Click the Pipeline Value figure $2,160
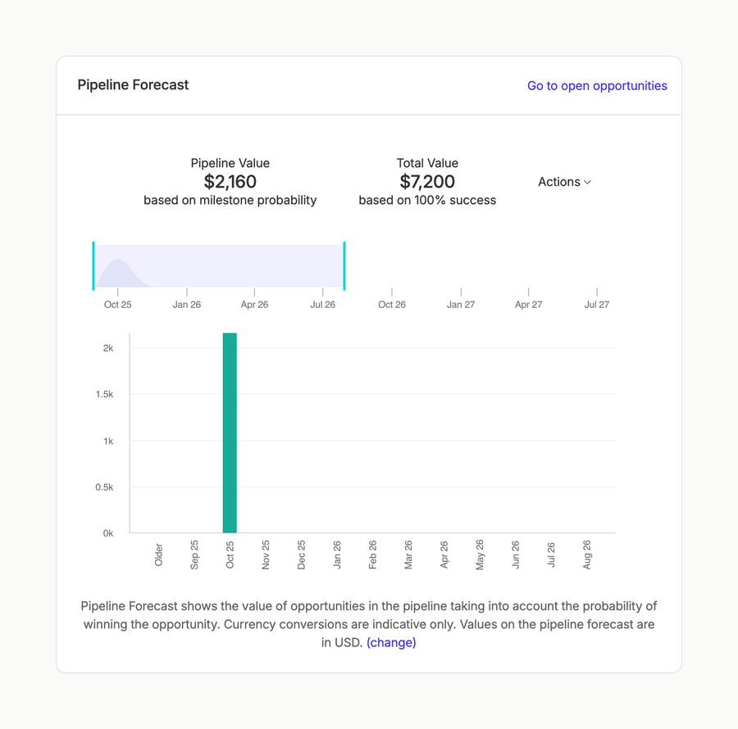 (230, 182)
